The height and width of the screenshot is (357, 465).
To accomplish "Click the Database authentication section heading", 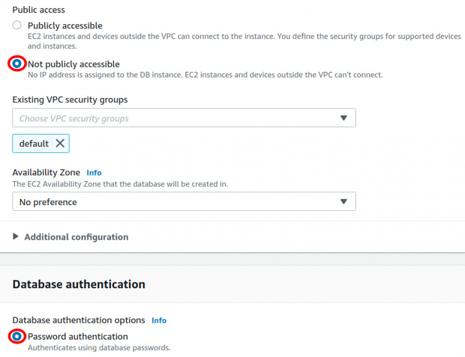I will click(x=79, y=284).
